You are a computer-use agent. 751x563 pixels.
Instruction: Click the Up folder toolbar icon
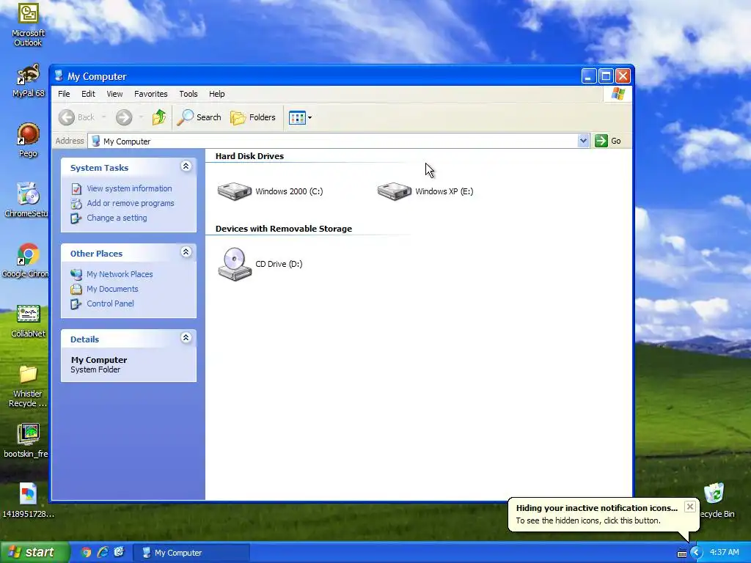coord(159,117)
